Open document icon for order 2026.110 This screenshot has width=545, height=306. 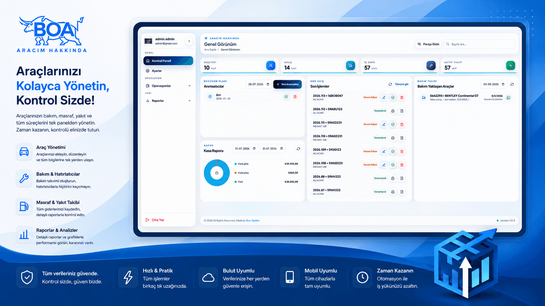(402, 138)
